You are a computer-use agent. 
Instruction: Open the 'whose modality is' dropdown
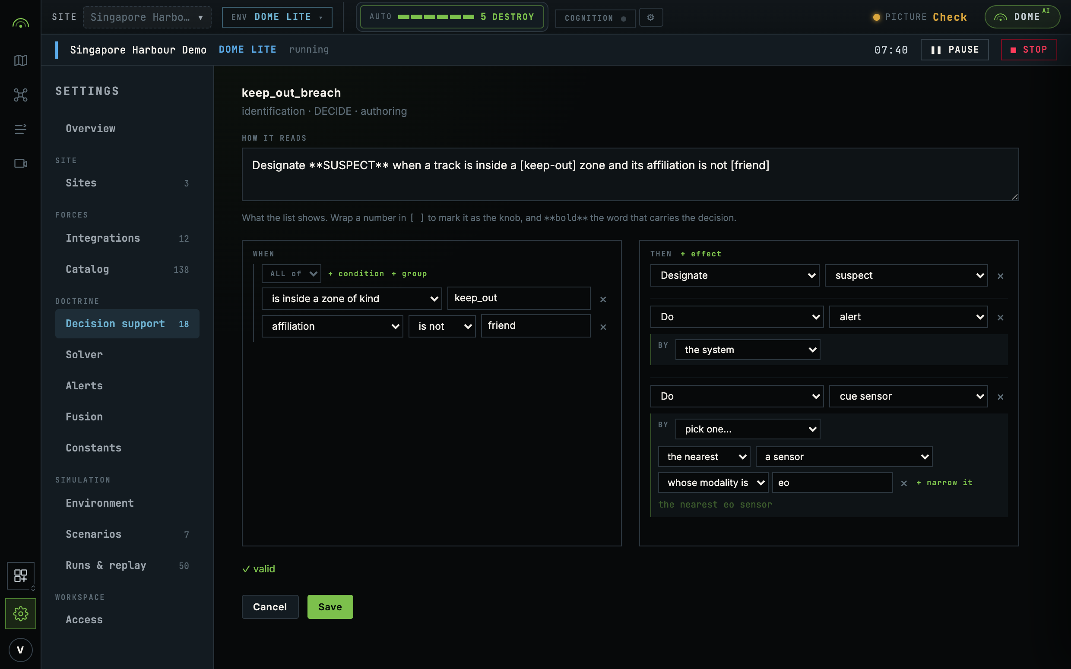(x=713, y=483)
